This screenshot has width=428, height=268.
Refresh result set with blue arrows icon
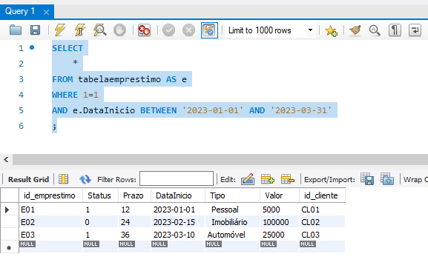pyautogui.click(x=85, y=179)
